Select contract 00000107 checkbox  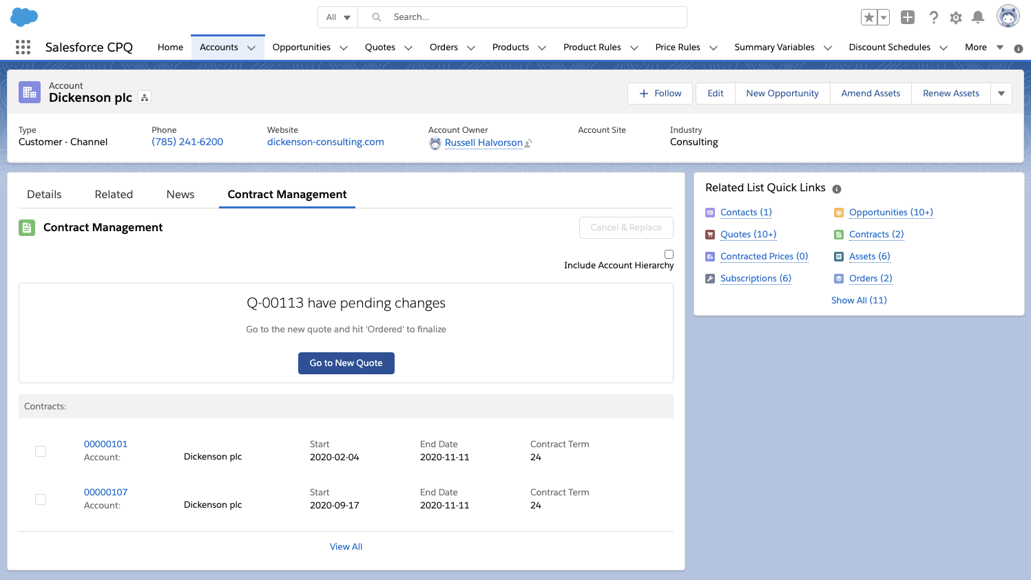click(x=40, y=499)
